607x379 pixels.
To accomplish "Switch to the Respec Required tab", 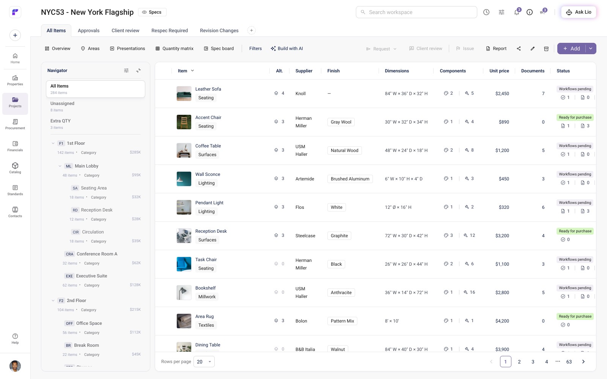I will coord(170,31).
